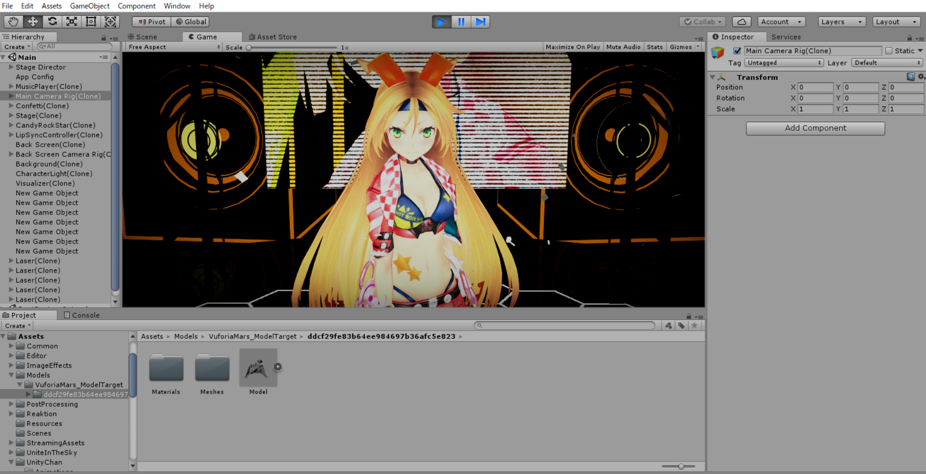
Task: Select the Hand tool
Action: pyautogui.click(x=13, y=21)
